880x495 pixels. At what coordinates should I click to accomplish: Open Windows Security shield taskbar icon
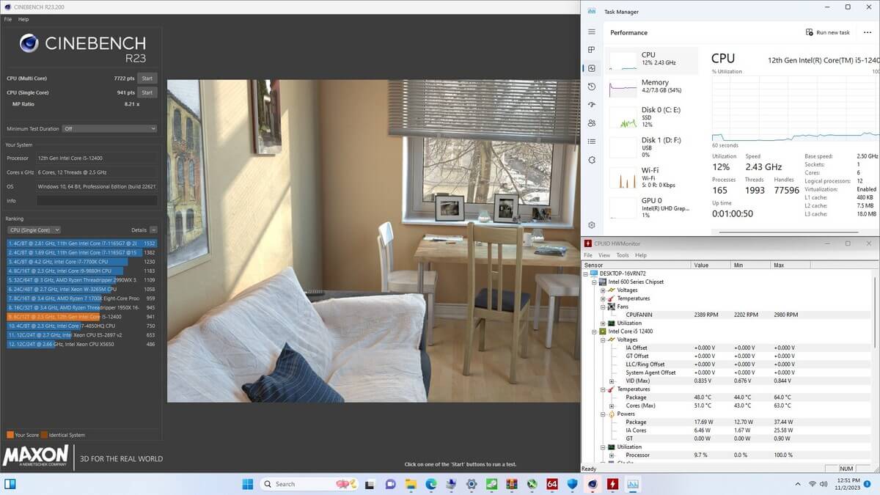pos(572,484)
